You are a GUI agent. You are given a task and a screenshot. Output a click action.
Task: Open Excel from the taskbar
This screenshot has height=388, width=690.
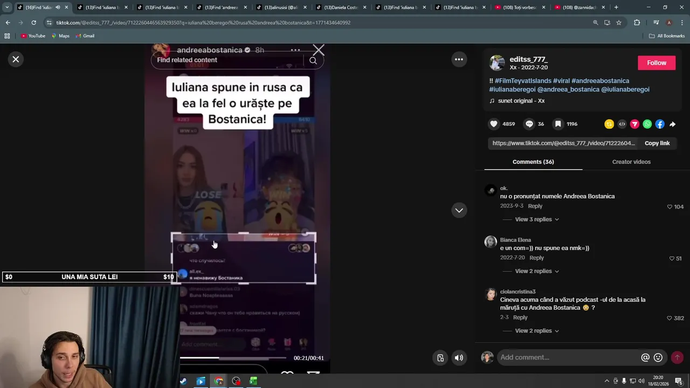pos(253,381)
